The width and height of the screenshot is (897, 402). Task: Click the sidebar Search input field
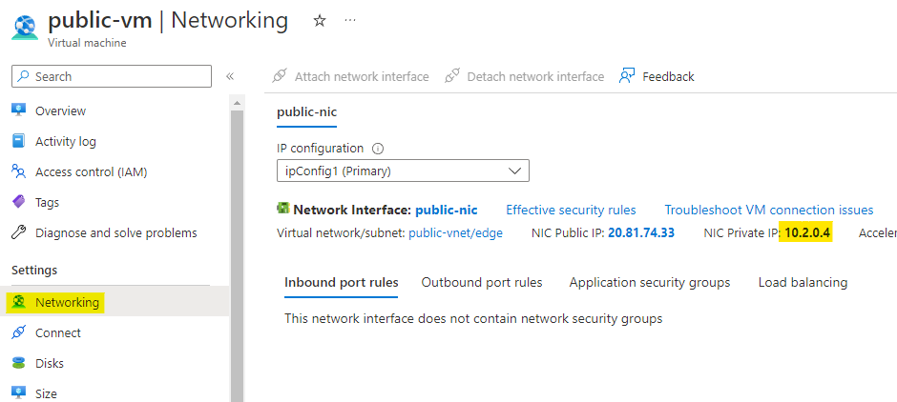point(112,76)
